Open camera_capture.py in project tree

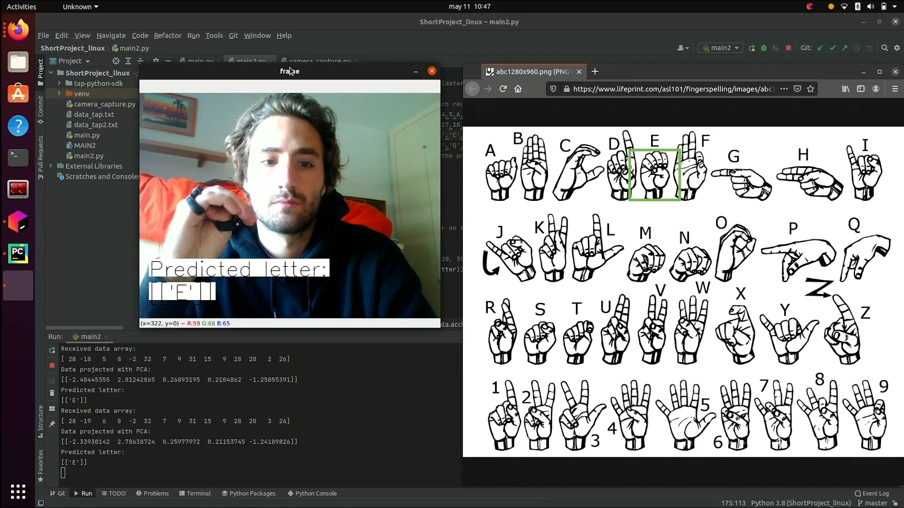pyautogui.click(x=101, y=104)
